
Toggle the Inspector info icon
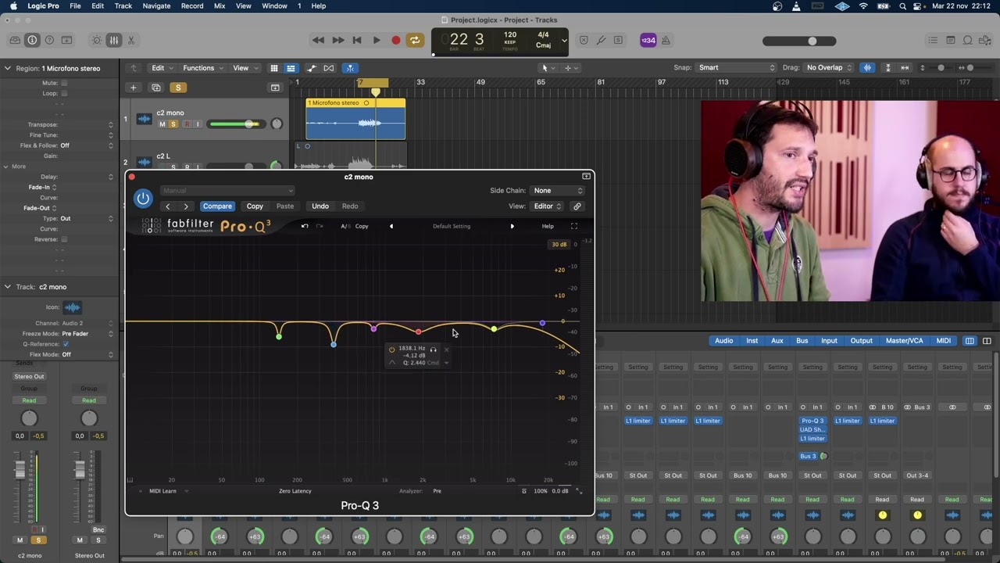pos(32,40)
